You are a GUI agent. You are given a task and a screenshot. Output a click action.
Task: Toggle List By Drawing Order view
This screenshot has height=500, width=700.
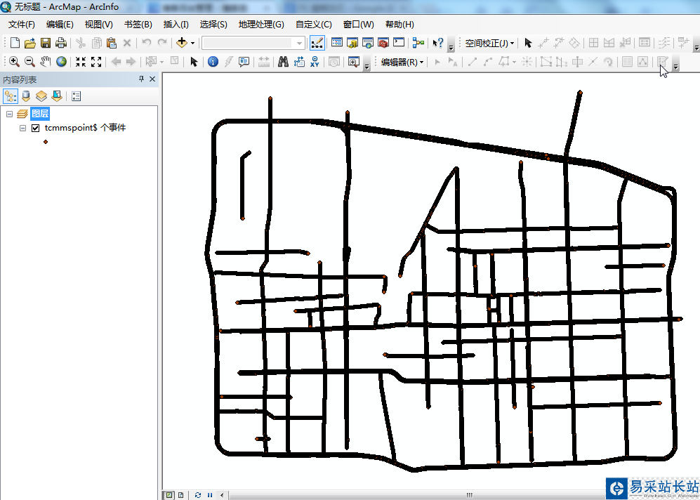(x=11, y=96)
